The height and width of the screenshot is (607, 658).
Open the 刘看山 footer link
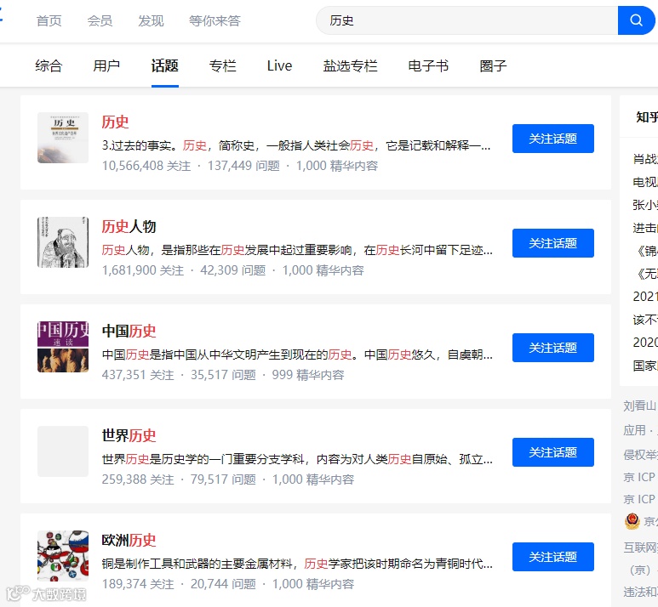click(x=639, y=406)
